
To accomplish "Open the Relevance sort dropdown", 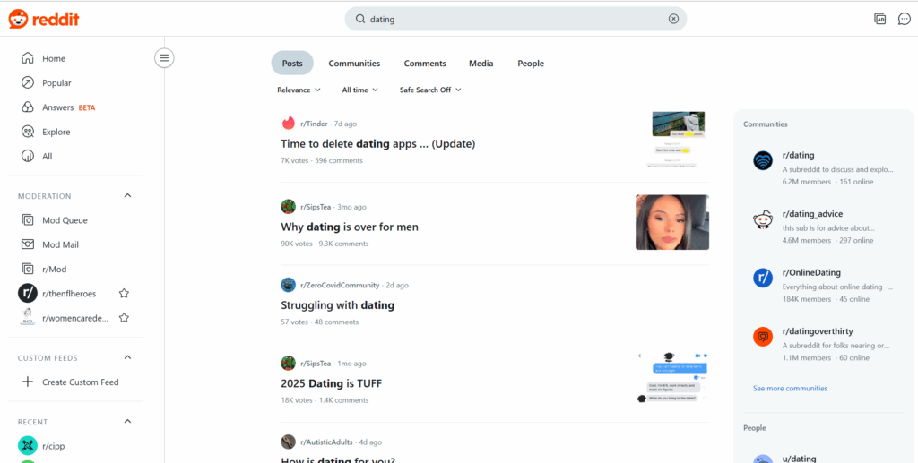I will point(299,90).
